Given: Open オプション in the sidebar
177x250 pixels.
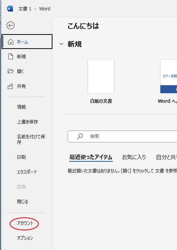Looking at the screenshot, I should tap(25, 238).
